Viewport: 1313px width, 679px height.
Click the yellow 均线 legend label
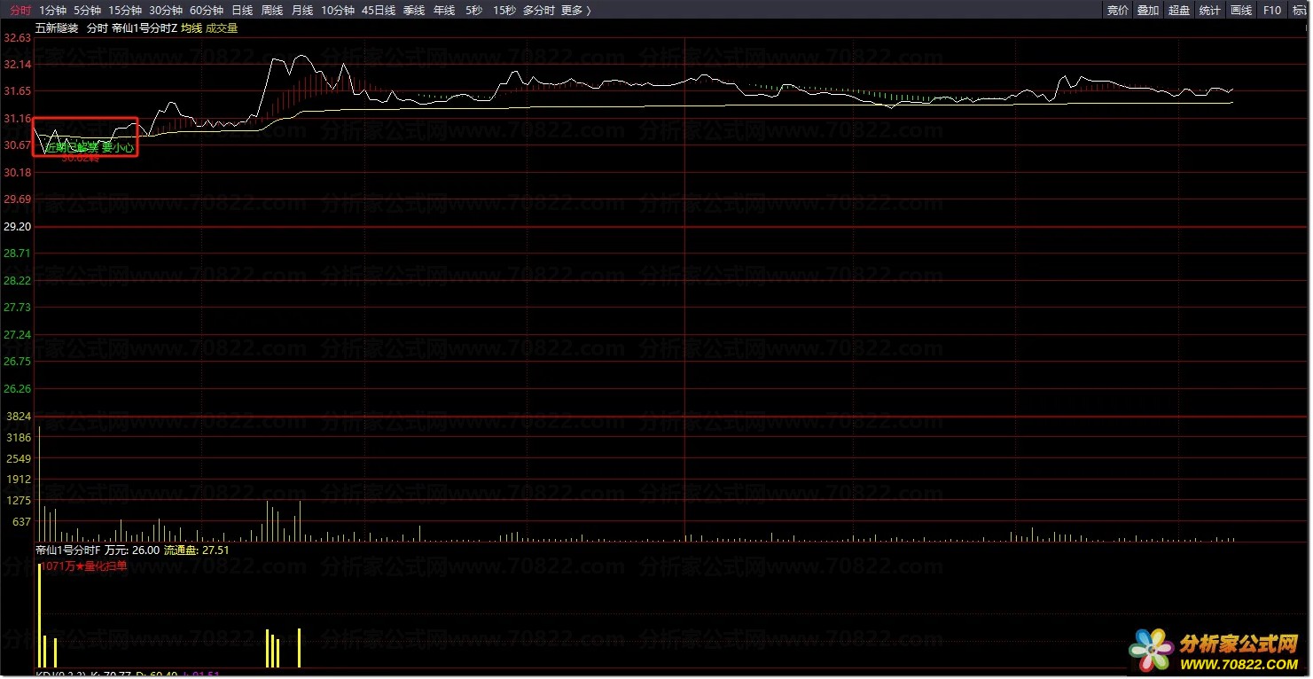pos(191,28)
